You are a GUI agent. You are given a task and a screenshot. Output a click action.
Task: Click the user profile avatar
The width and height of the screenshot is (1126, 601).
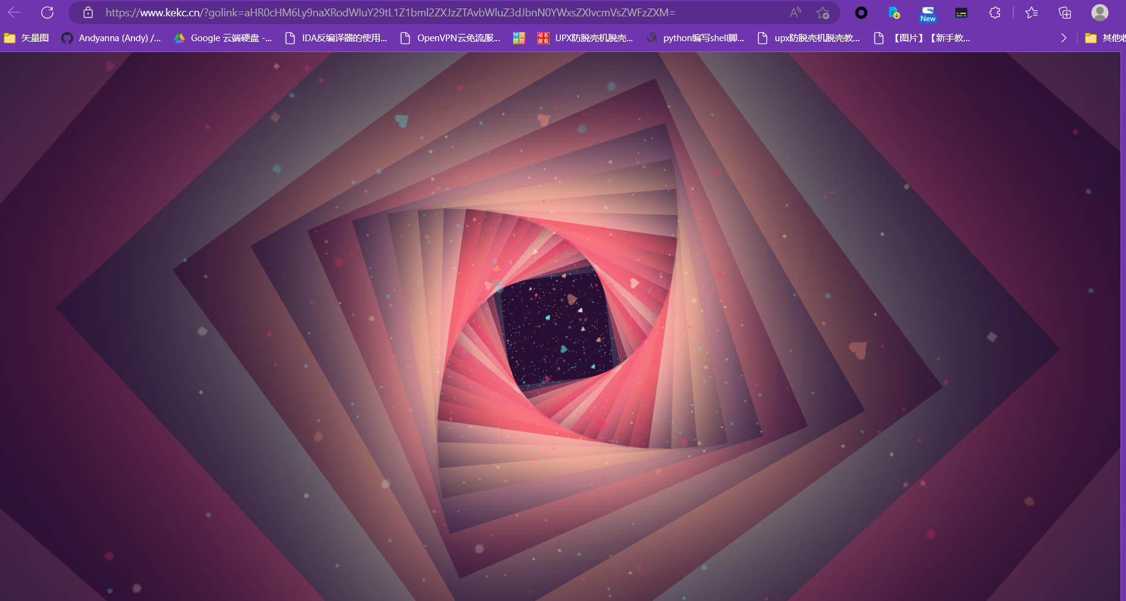tap(1099, 13)
